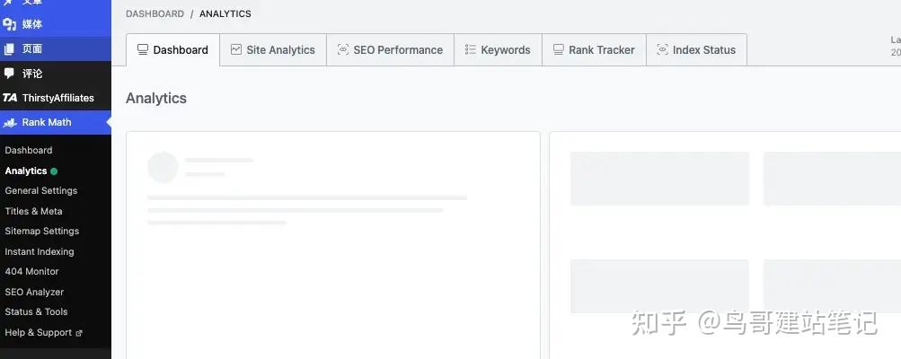
Task: Go to Sitemap Settings
Action: click(x=42, y=231)
